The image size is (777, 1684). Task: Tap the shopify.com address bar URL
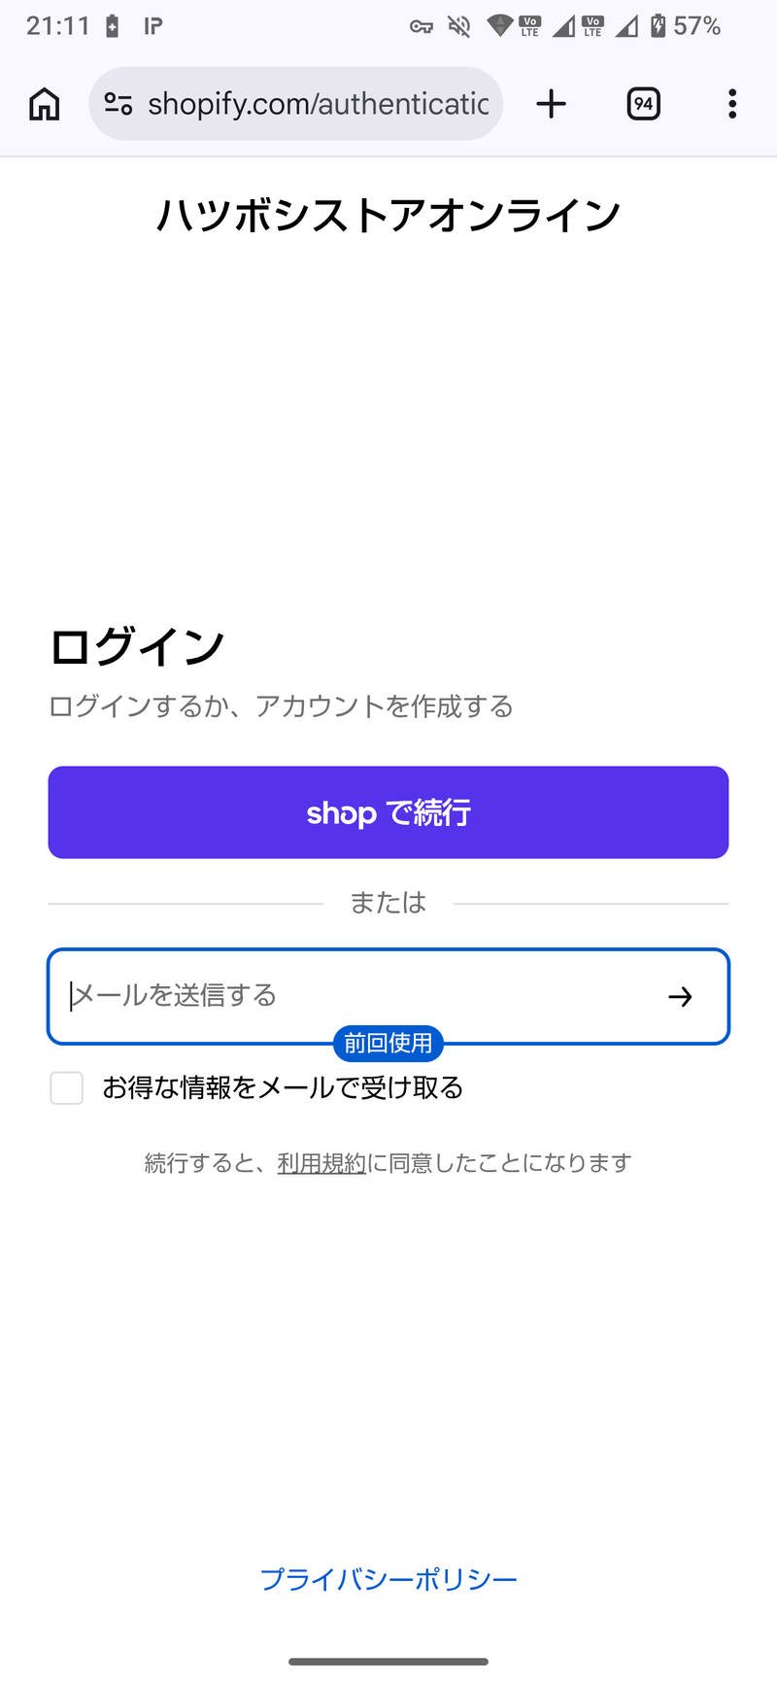click(x=318, y=104)
